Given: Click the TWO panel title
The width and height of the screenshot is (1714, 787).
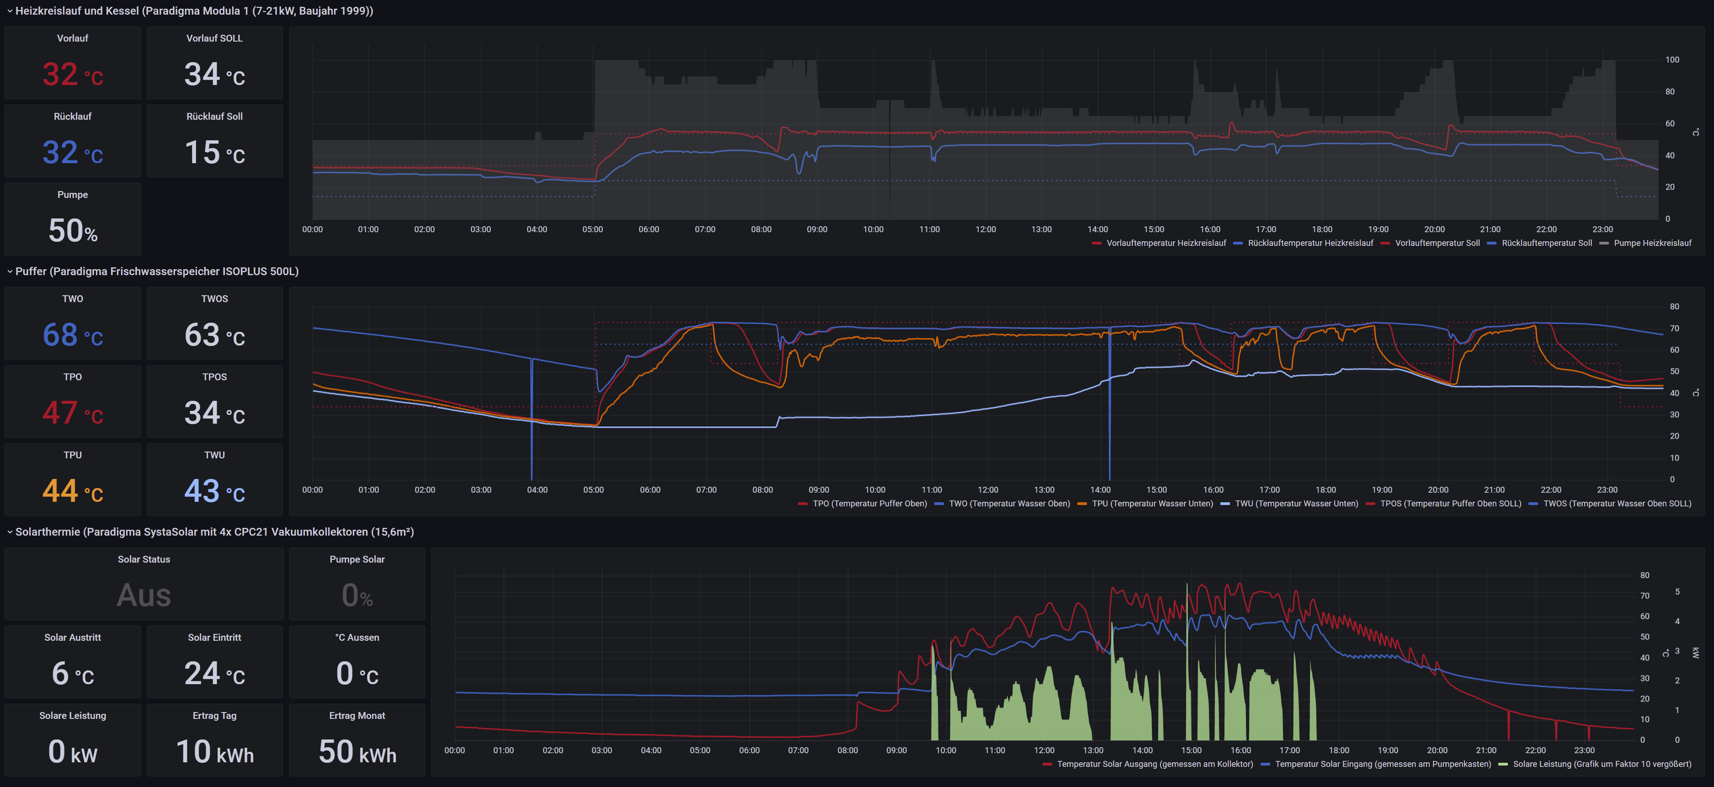Looking at the screenshot, I should pyautogui.click(x=73, y=299).
